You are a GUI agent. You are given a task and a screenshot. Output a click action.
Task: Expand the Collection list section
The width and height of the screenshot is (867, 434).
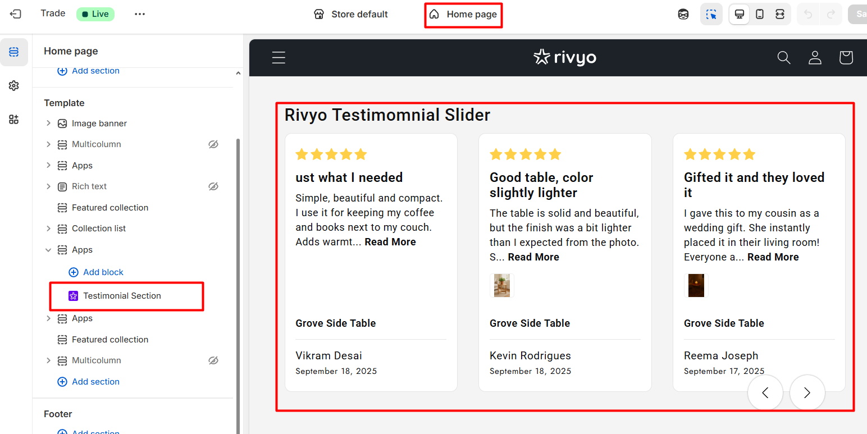point(48,229)
